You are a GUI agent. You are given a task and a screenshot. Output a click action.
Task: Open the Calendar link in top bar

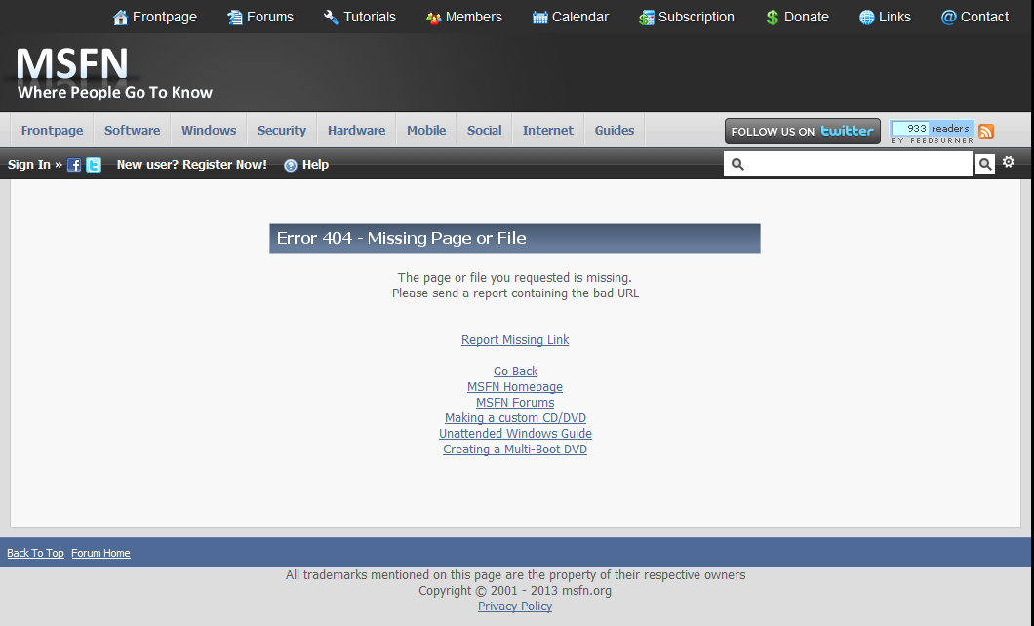(579, 18)
